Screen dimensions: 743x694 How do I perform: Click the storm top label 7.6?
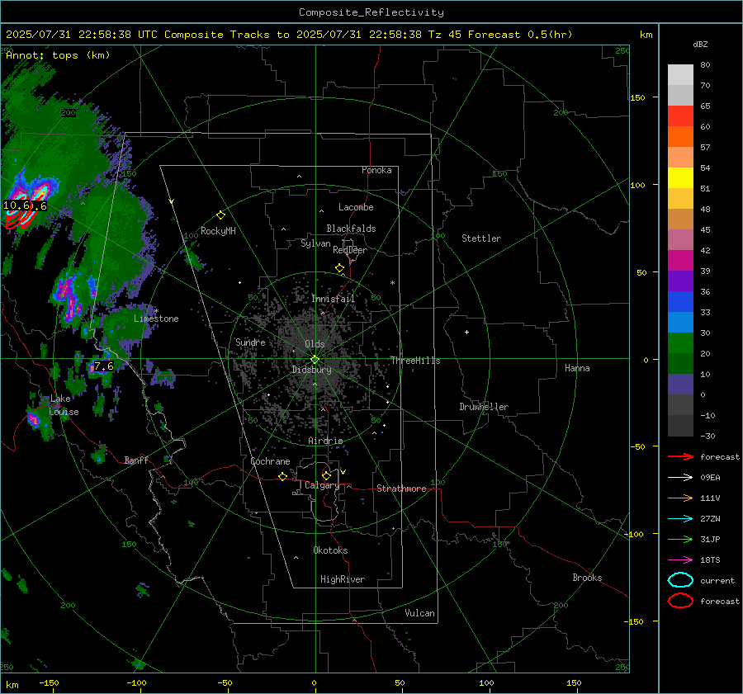[104, 366]
